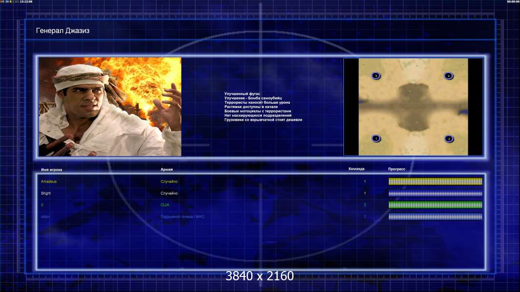
Task: Click the "Имя игрока" column header
Action: point(51,170)
